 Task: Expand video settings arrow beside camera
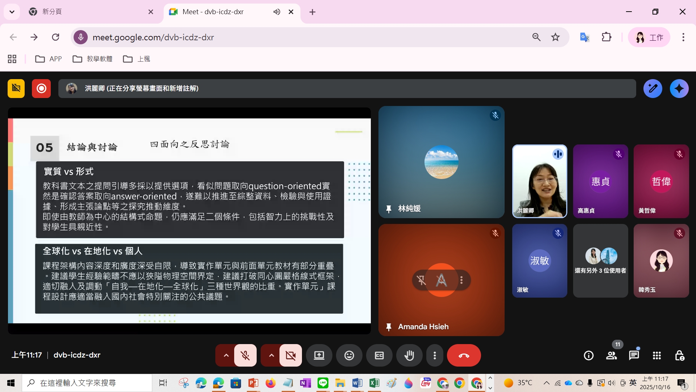click(271, 355)
